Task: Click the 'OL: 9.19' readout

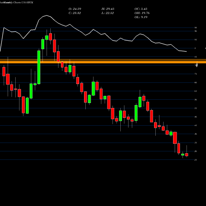Action: pos(141,17)
